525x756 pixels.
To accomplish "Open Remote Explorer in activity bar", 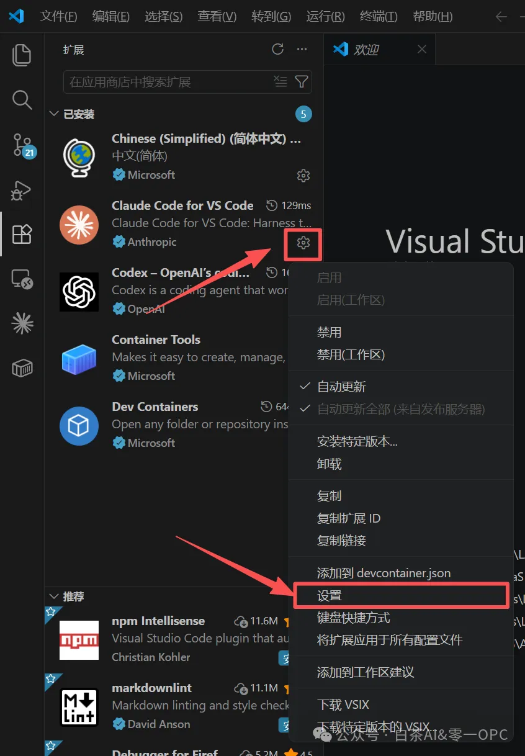I will point(22,279).
